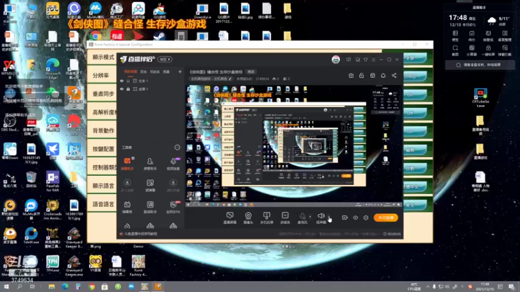Open the 房管助手 tool
The width and height of the screenshot is (520, 292).
150,164
